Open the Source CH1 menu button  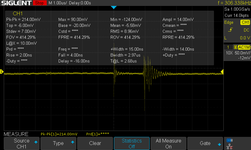coord(22,143)
